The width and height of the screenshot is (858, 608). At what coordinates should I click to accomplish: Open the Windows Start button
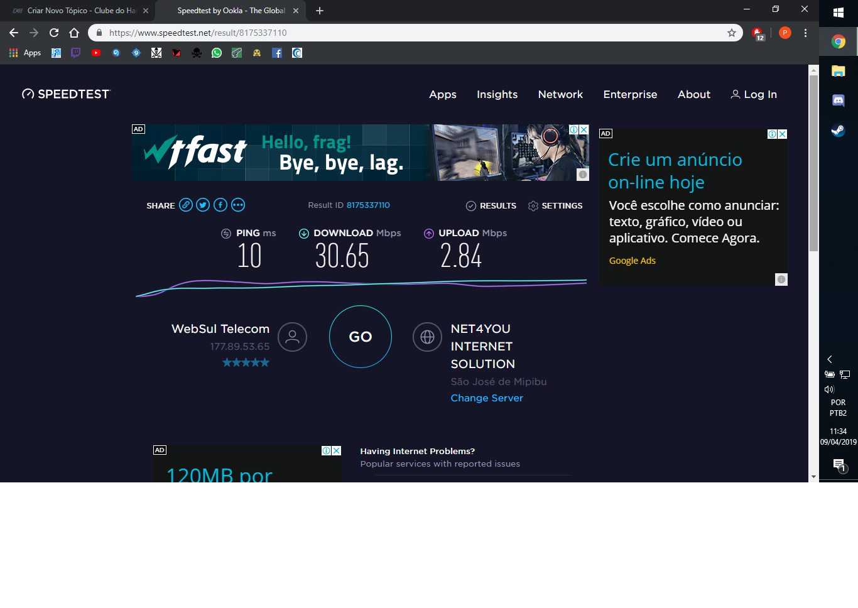tap(839, 13)
